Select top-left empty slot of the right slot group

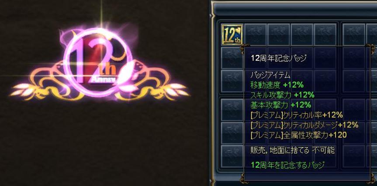pos(353,34)
